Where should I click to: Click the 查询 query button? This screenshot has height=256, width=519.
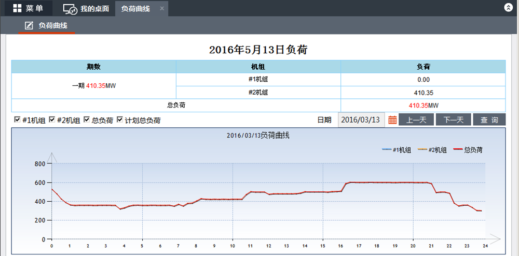(x=489, y=120)
